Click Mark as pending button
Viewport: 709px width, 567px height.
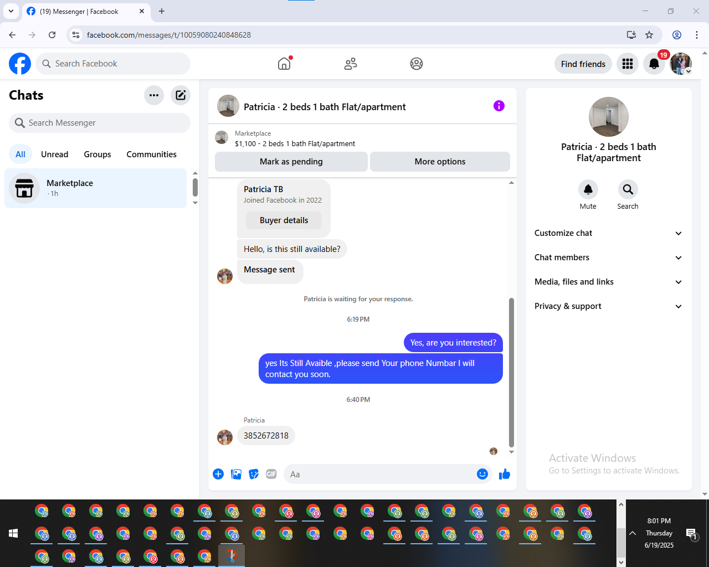click(x=291, y=162)
